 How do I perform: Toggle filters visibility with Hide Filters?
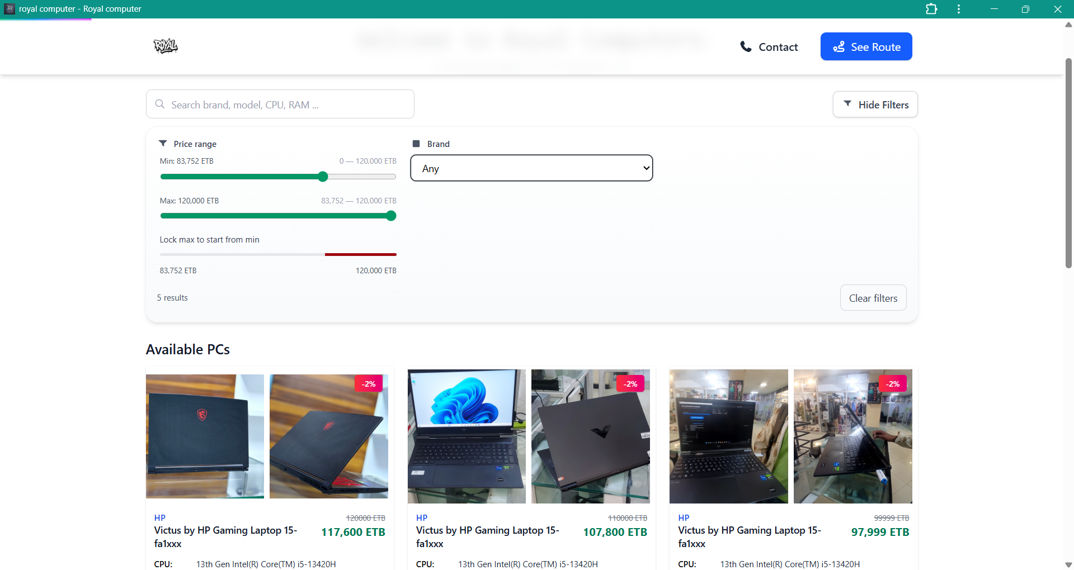(x=875, y=104)
